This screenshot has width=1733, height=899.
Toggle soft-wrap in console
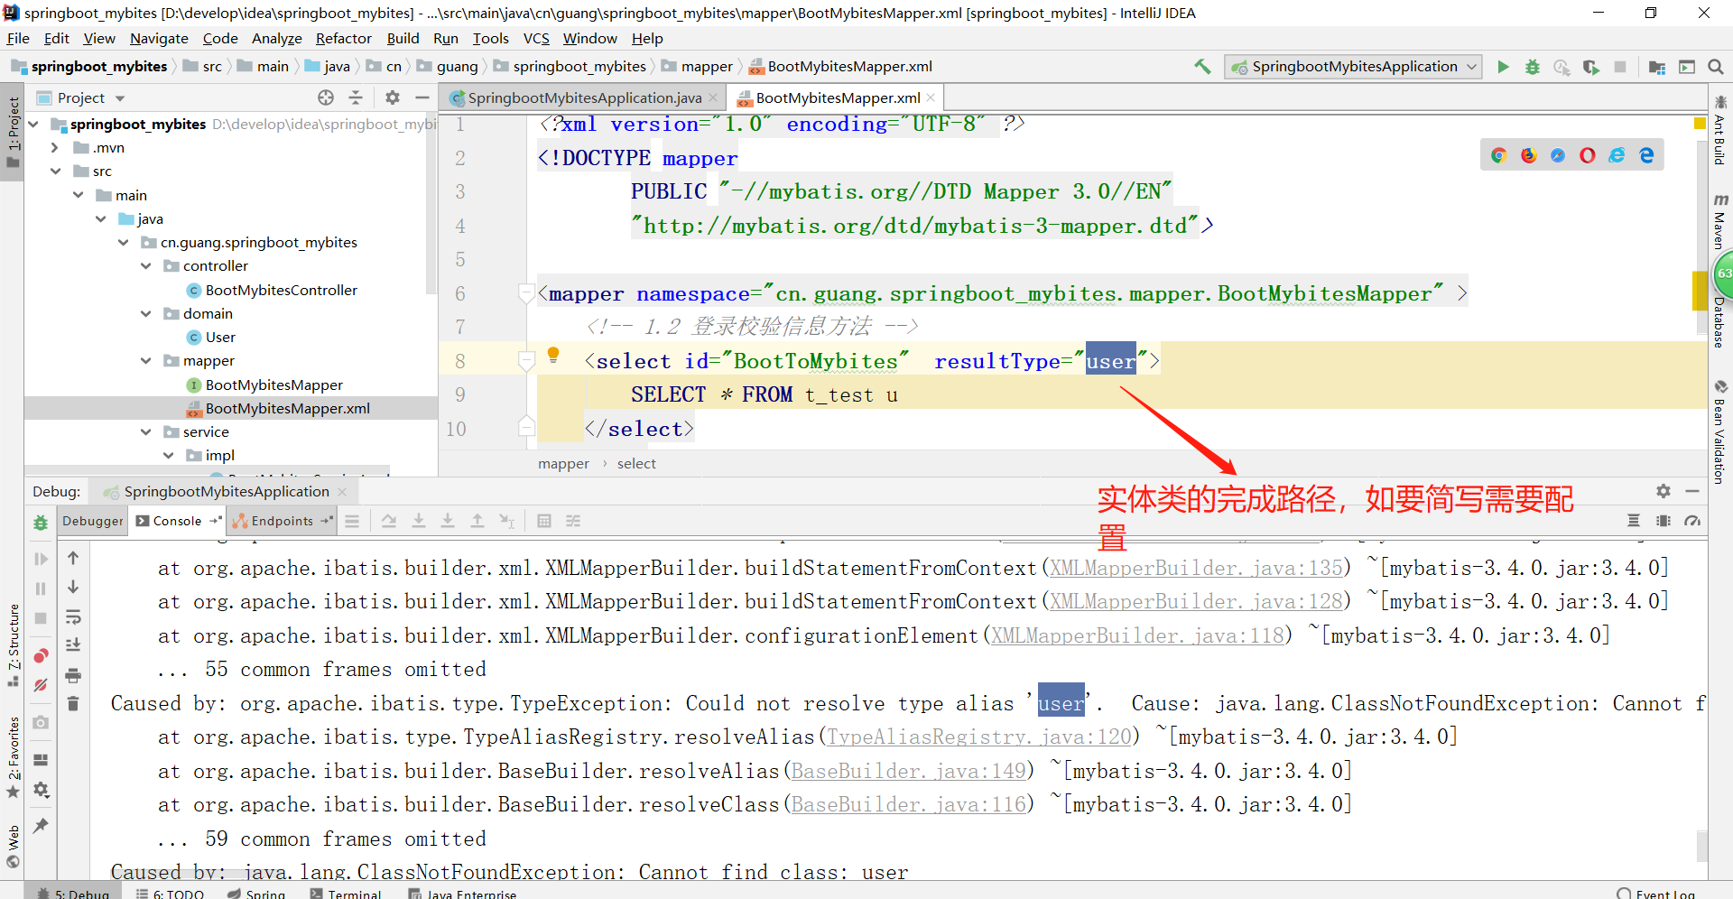click(x=73, y=617)
